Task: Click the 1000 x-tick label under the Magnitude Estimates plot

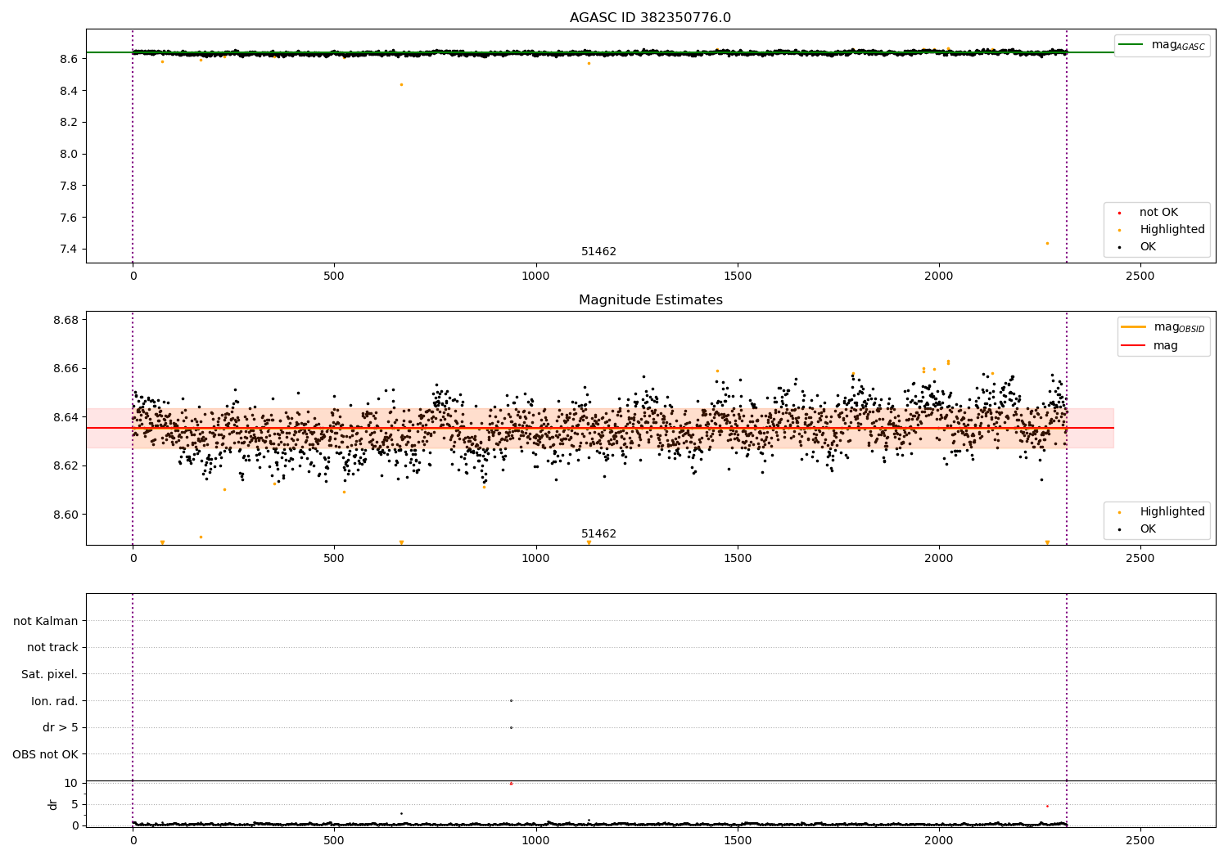Action: pyautogui.click(x=535, y=559)
